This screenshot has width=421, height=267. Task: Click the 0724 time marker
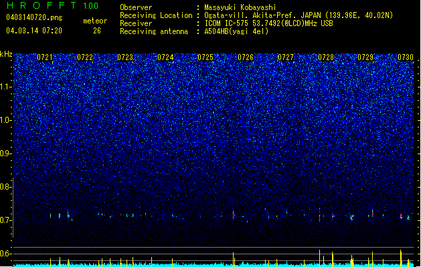(x=165, y=57)
